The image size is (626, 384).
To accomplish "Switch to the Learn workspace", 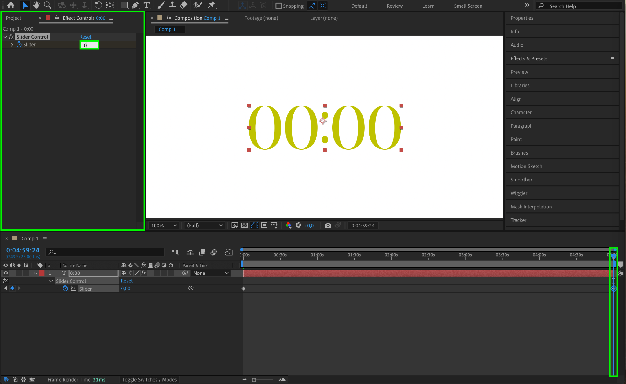I will 428,6.
